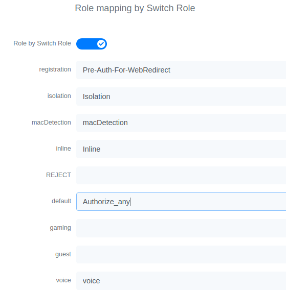Disable the Role by Switch Role toggle
The image size is (286, 291).
(x=92, y=44)
